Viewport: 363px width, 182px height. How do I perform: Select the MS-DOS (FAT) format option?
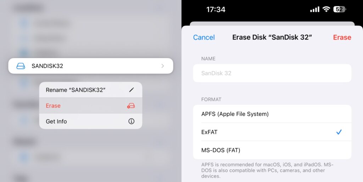tap(272, 150)
